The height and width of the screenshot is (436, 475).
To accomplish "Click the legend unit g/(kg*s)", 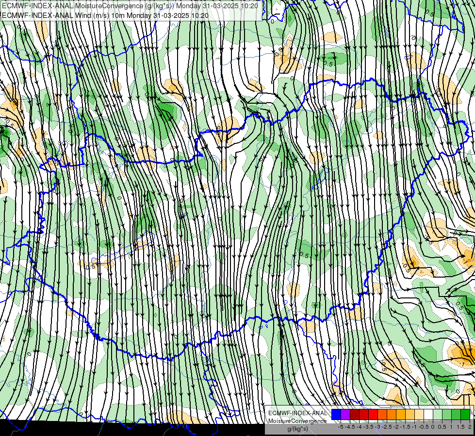I will [297, 429].
